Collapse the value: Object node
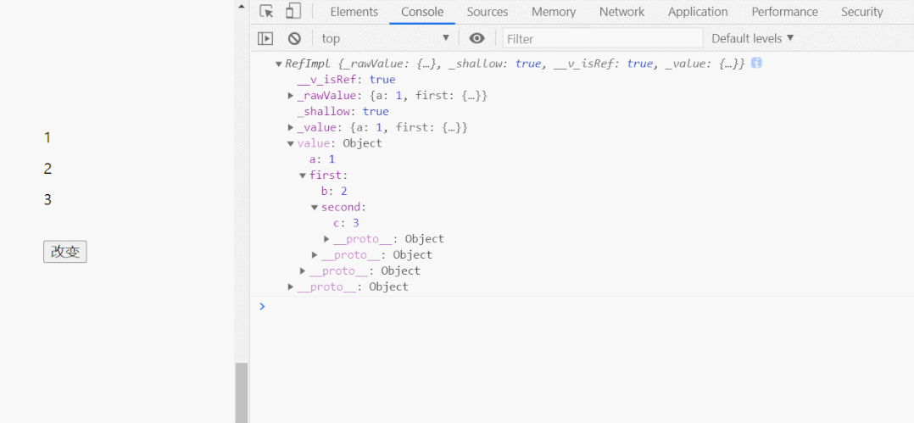The width and height of the screenshot is (914, 423). click(291, 143)
